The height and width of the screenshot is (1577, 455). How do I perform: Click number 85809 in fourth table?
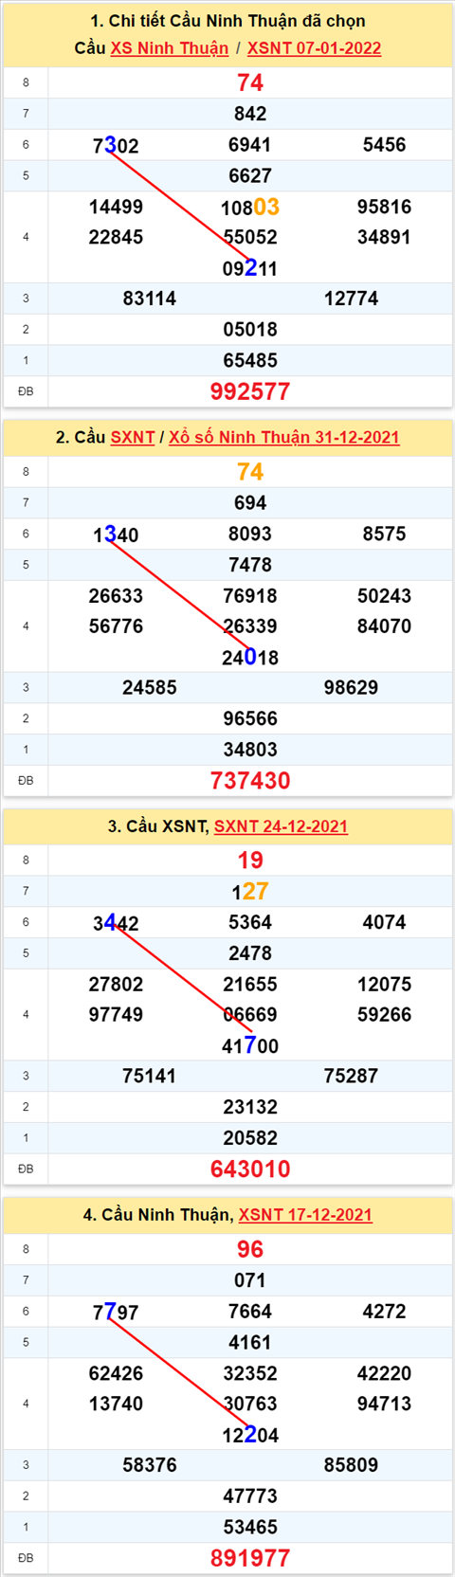pyautogui.click(x=351, y=1465)
